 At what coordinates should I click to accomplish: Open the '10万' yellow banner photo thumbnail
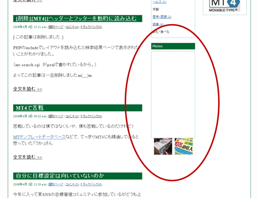tap(184, 146)
